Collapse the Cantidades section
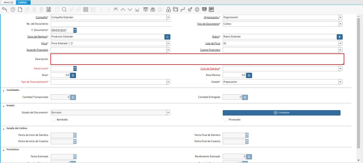363x163 pixels. tap(4, 90)
